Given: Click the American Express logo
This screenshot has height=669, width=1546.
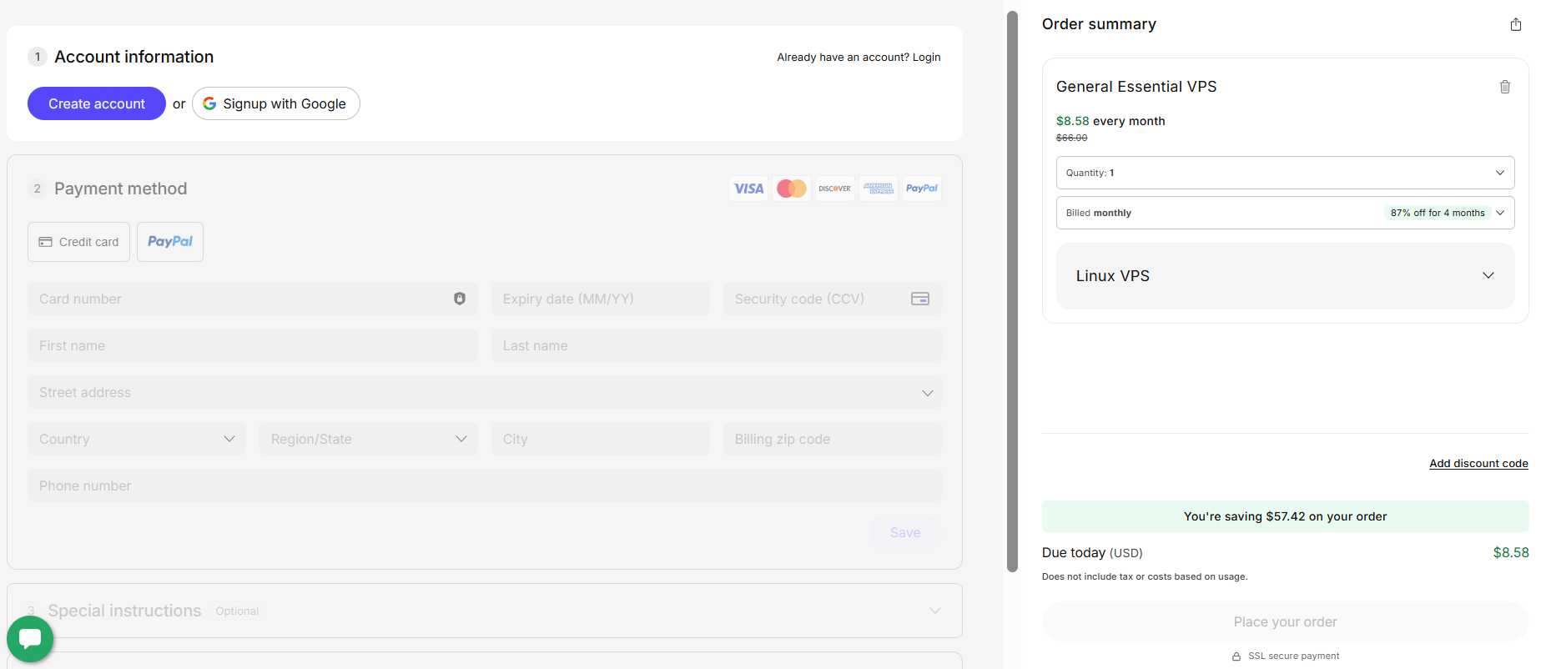Looking at the screenshot, I should [878, 189].
